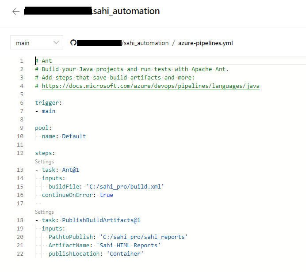Open the main branch dropdown
306x272 pixels.
37,43
